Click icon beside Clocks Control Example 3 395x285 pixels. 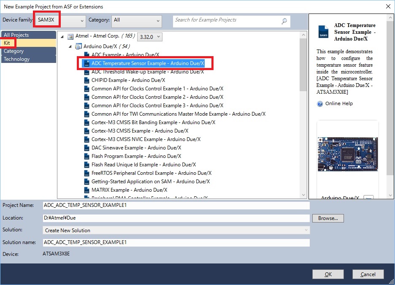click(x=87, y=106)
